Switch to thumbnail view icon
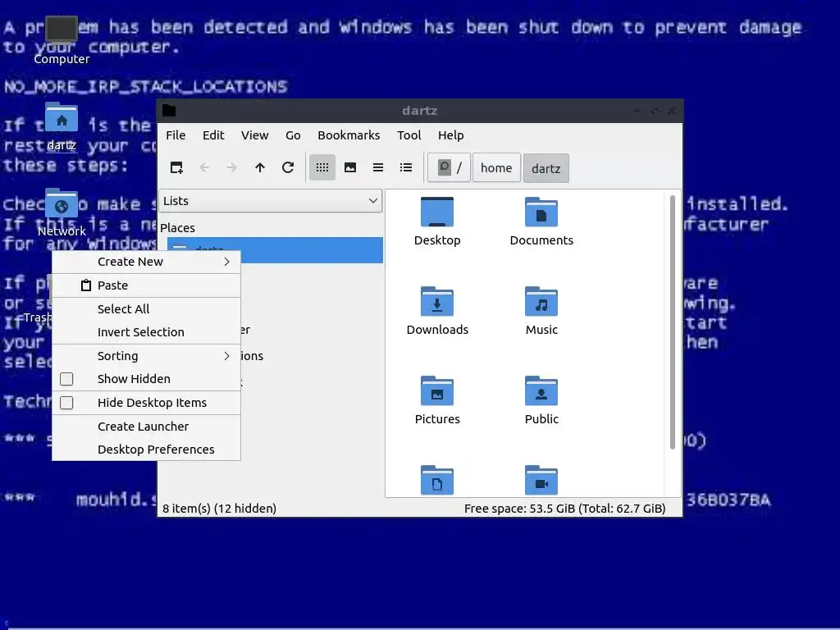840x630 pixels. (350, 167)
